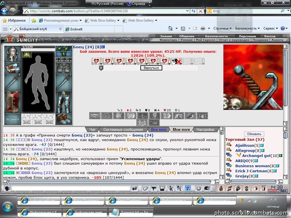Click player name Erick J Cartman
Screen dimensions: 291x218
coord(251,171)
